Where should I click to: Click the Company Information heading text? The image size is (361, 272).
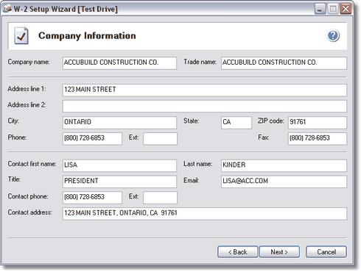click(x=87, y=36)
